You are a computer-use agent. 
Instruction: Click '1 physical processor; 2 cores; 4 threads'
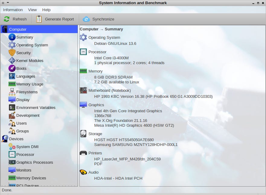pos(129,63)
